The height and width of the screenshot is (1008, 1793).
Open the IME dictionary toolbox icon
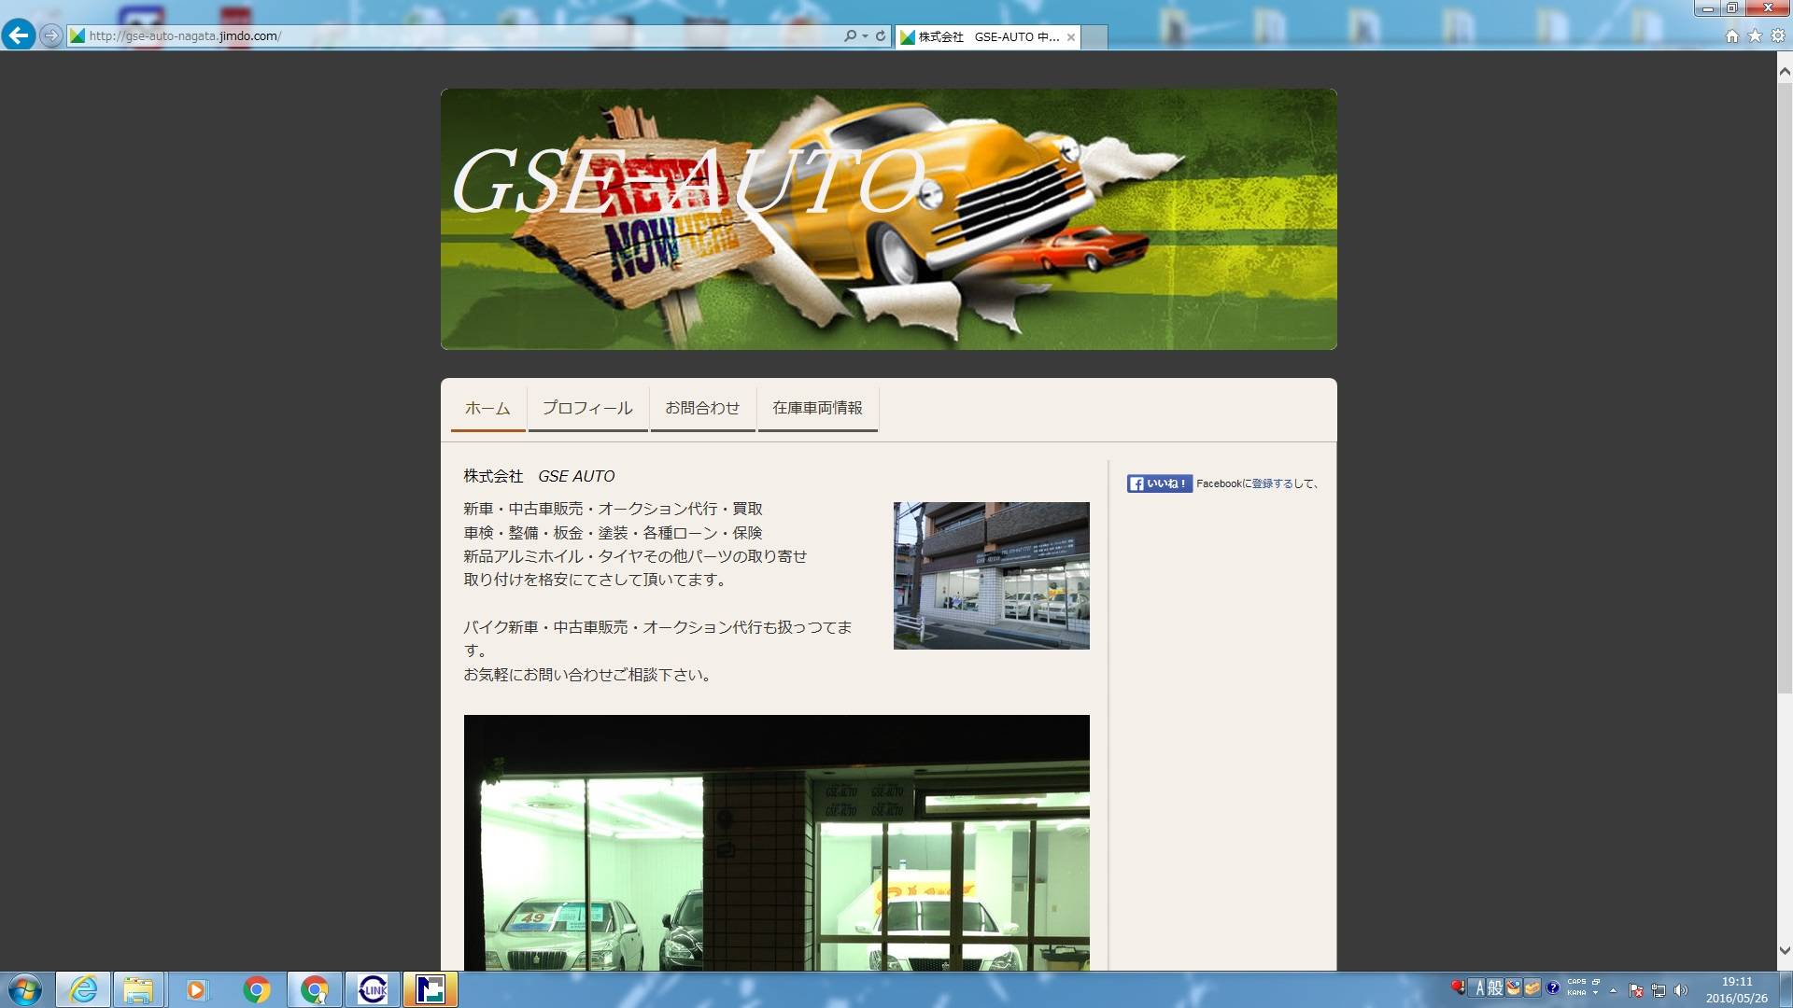(1532, 988)
